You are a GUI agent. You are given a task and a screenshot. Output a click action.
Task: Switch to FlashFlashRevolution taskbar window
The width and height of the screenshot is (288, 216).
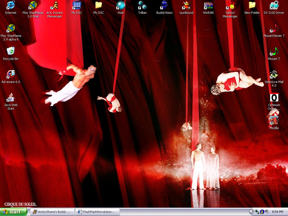point(98,212)
